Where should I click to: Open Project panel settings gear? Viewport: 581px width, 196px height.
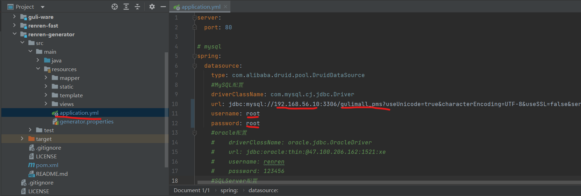[152, 7]
